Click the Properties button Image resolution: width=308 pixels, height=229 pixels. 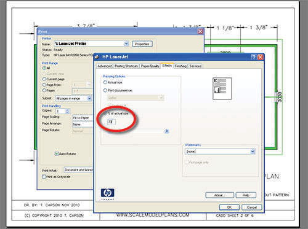[x=142, y=44]
